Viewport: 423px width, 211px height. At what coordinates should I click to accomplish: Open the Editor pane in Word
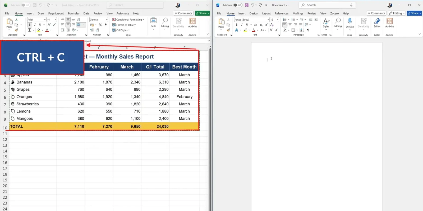pos(377,23)
